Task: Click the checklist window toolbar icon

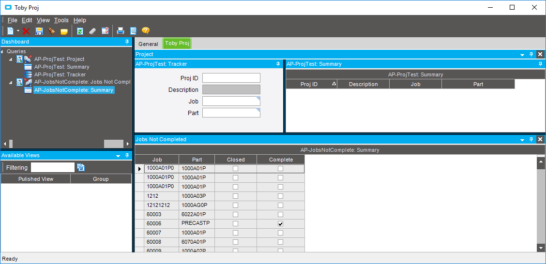Action: point(105,31)
